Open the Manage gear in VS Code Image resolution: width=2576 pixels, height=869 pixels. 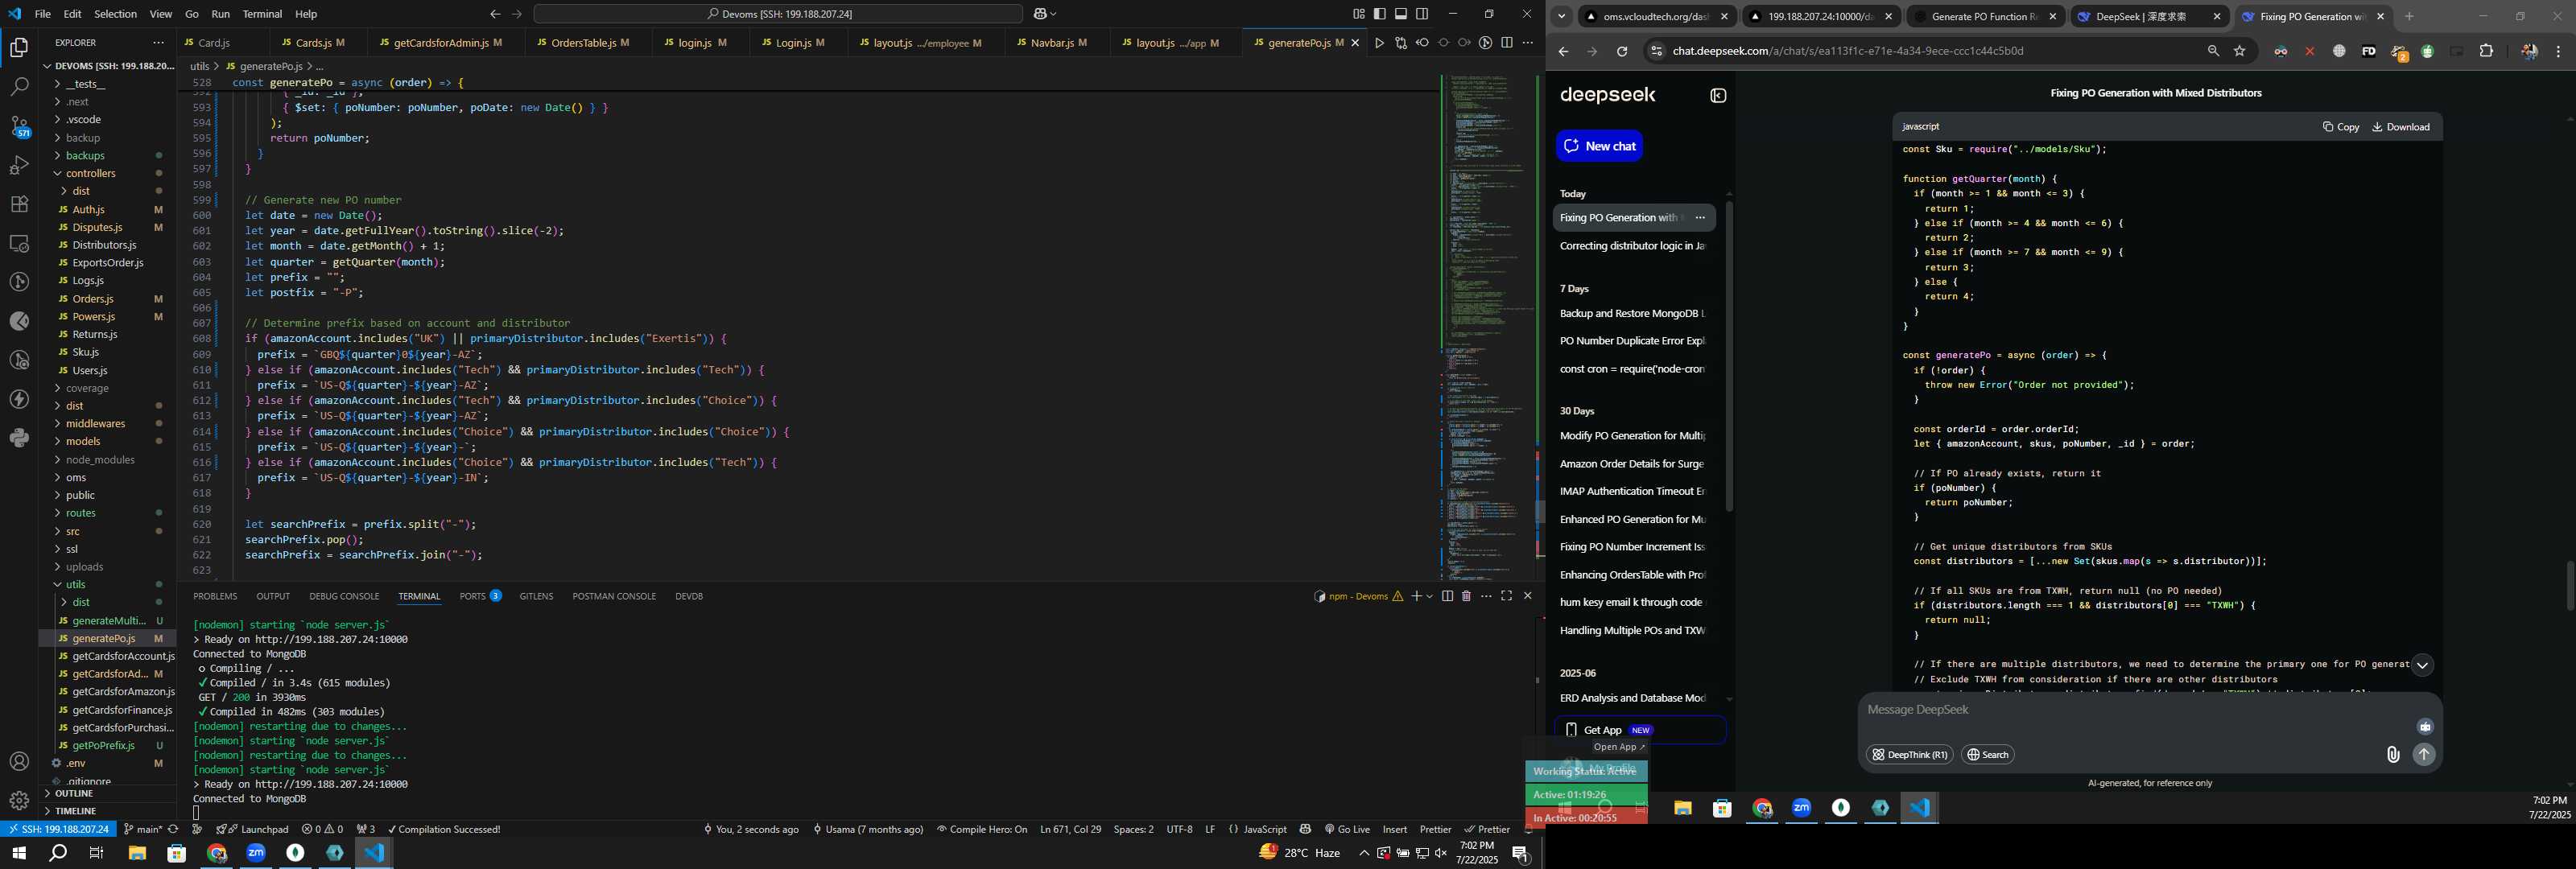(19, 801)
